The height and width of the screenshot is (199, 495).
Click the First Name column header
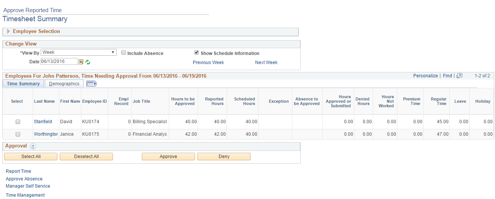coord(70,101)
